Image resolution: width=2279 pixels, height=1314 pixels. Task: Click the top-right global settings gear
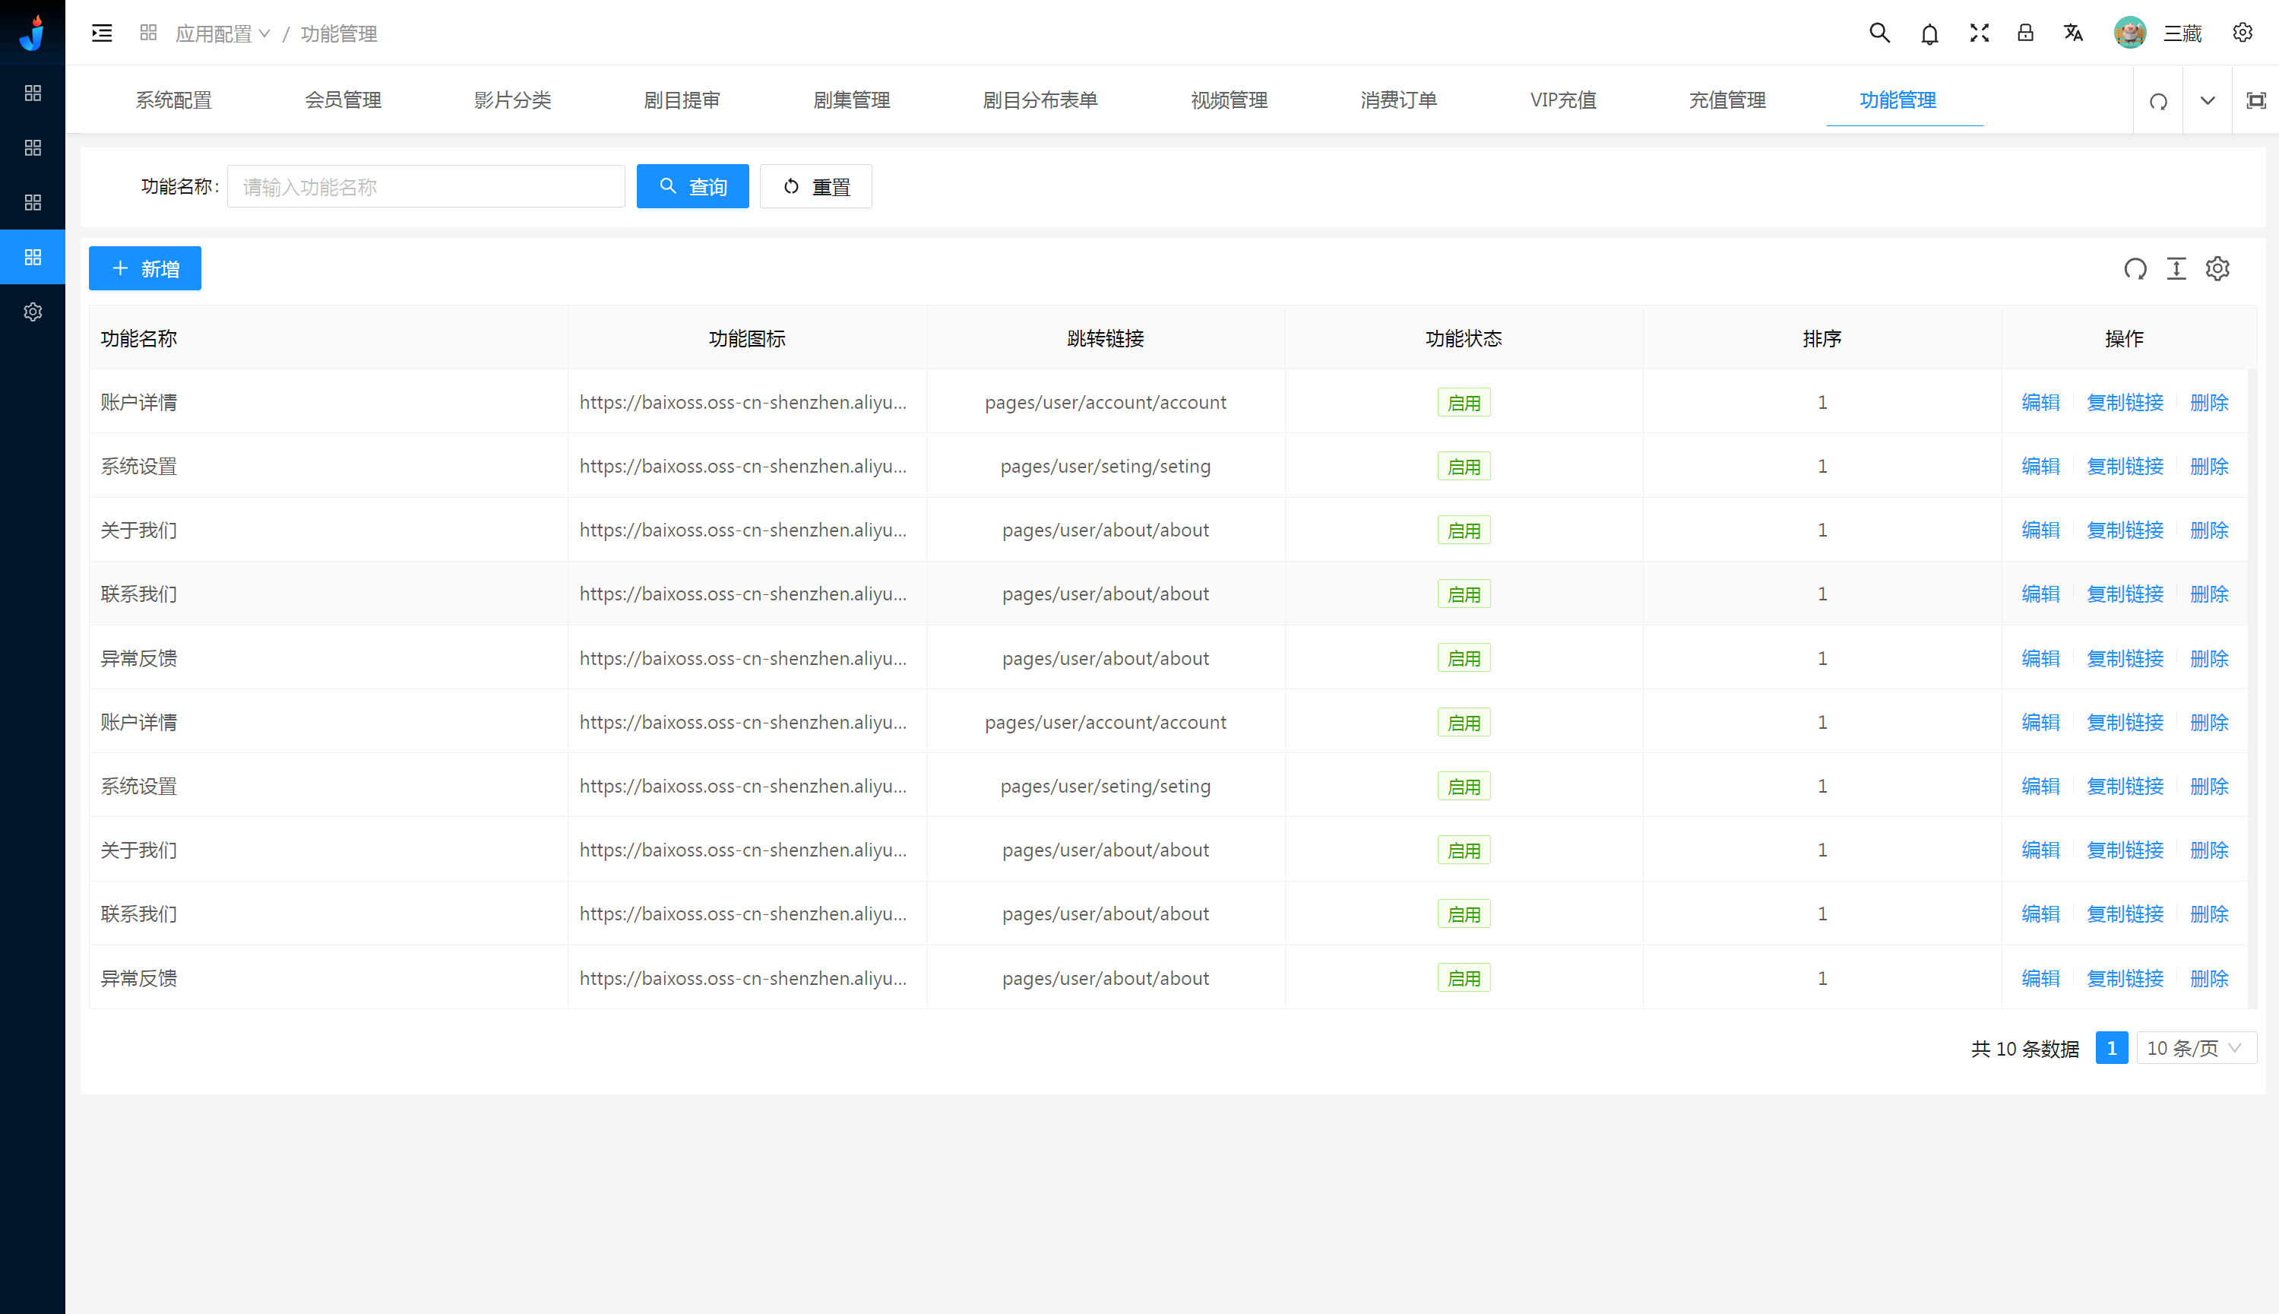click(2242, 33)
